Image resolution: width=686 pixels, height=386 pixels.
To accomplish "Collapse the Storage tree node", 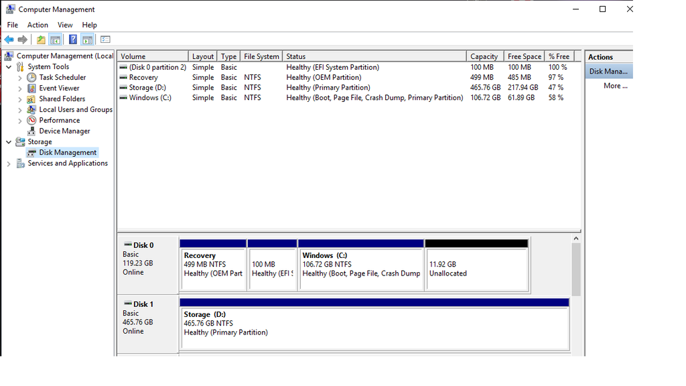I will [x=9, y=142].
